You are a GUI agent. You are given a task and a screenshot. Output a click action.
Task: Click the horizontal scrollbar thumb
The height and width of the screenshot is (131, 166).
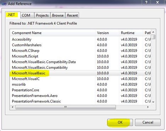66,107
